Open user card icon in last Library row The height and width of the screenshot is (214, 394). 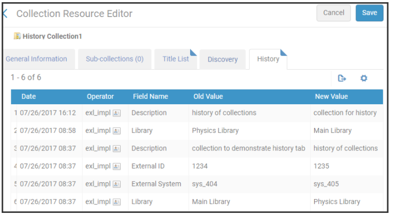tap(117, 202)
